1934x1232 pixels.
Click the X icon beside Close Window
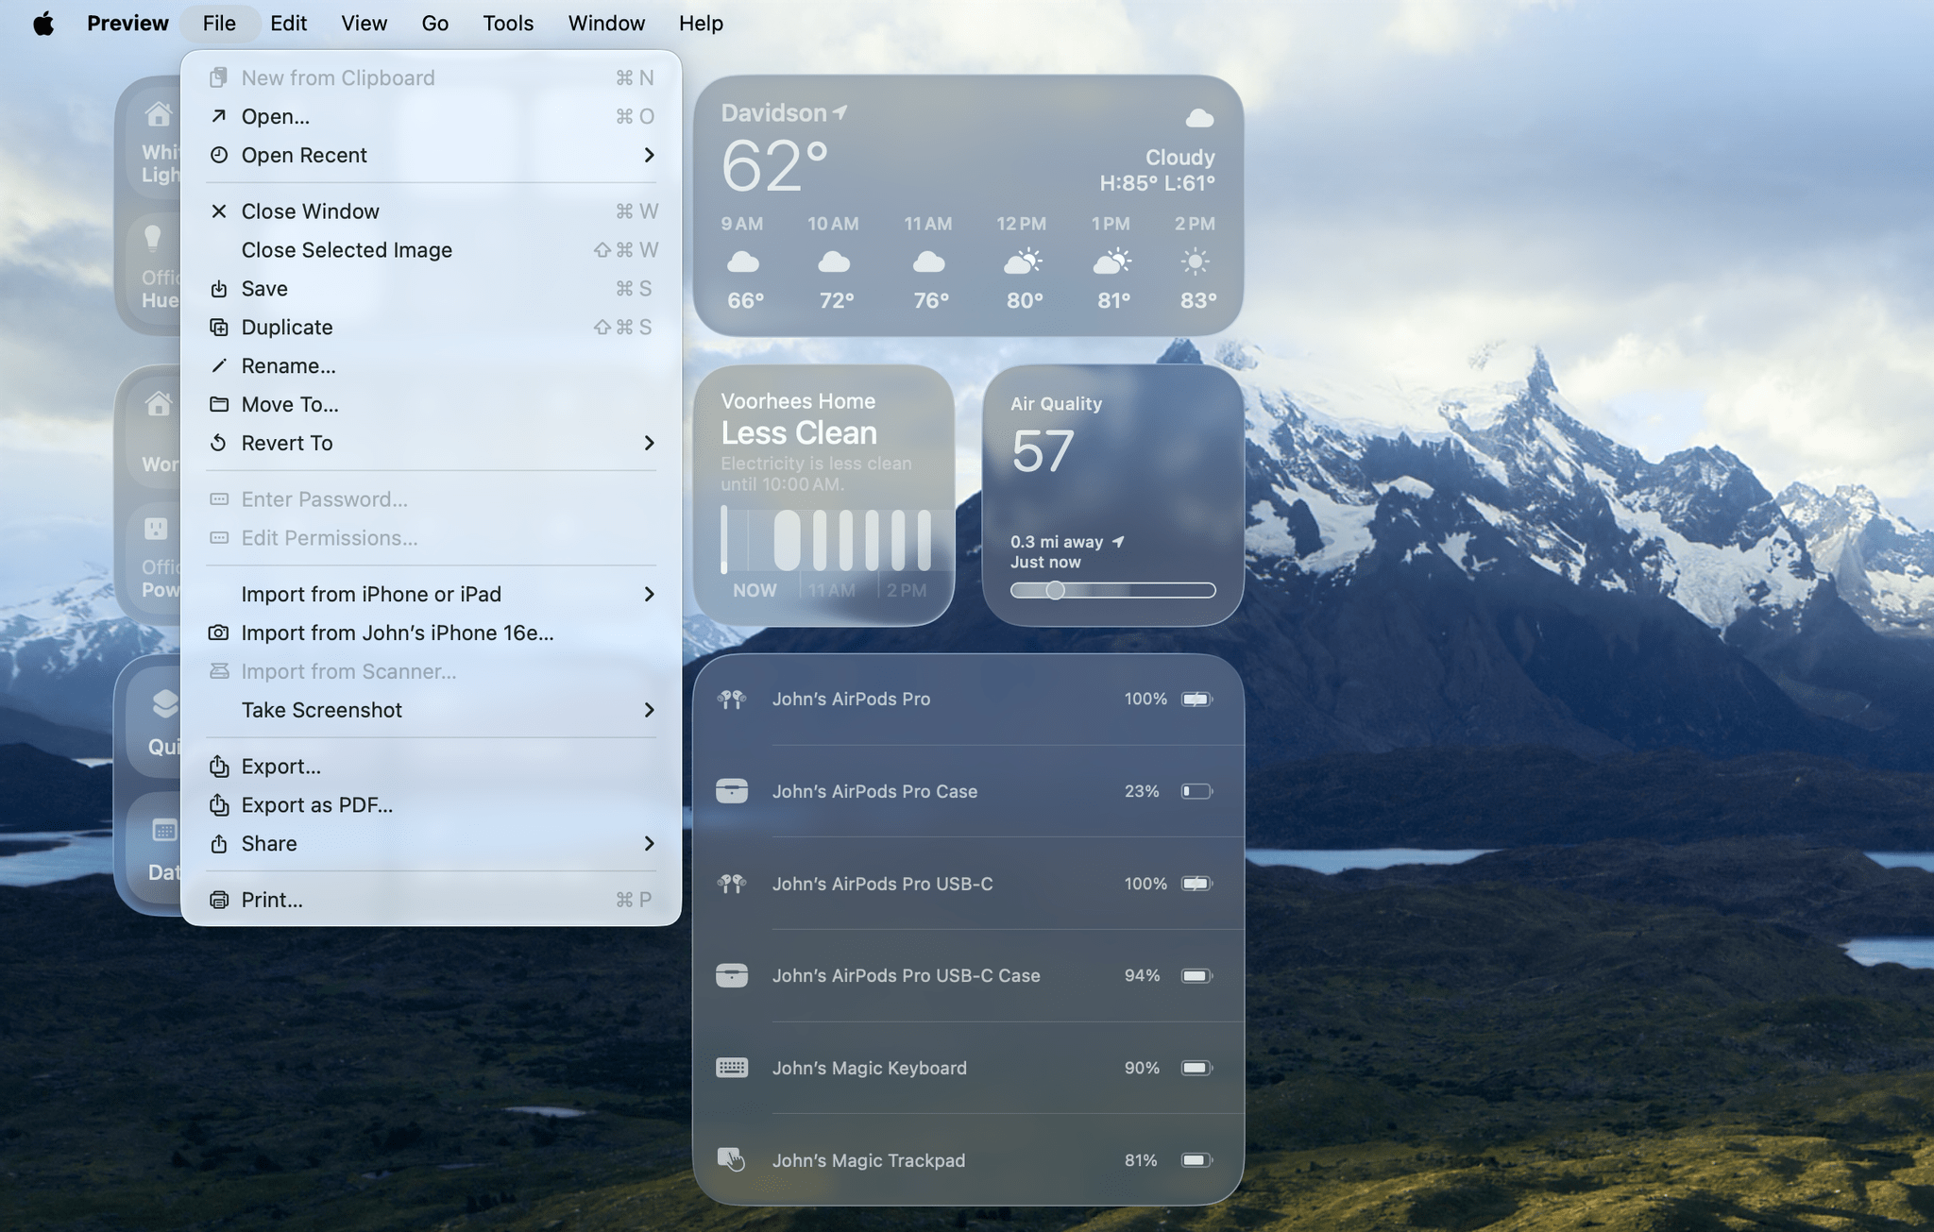point(219,211)
